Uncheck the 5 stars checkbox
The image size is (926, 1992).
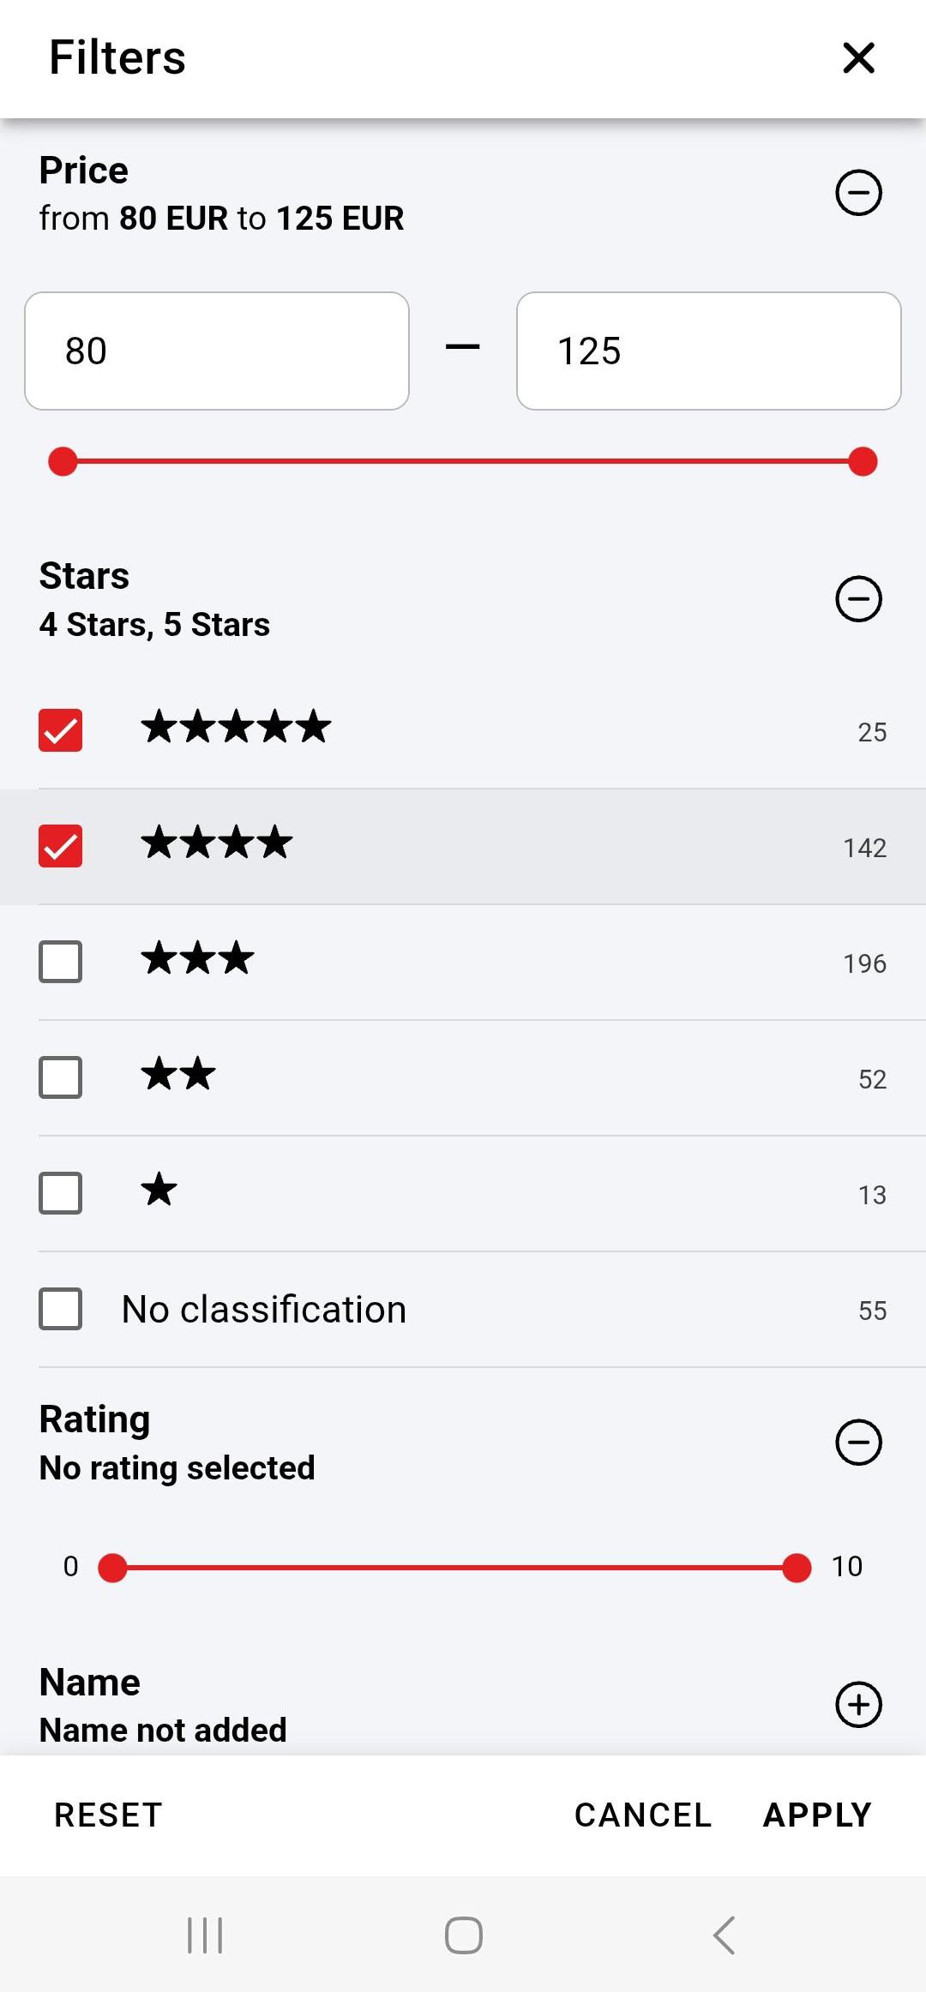(x=61, y=730)
